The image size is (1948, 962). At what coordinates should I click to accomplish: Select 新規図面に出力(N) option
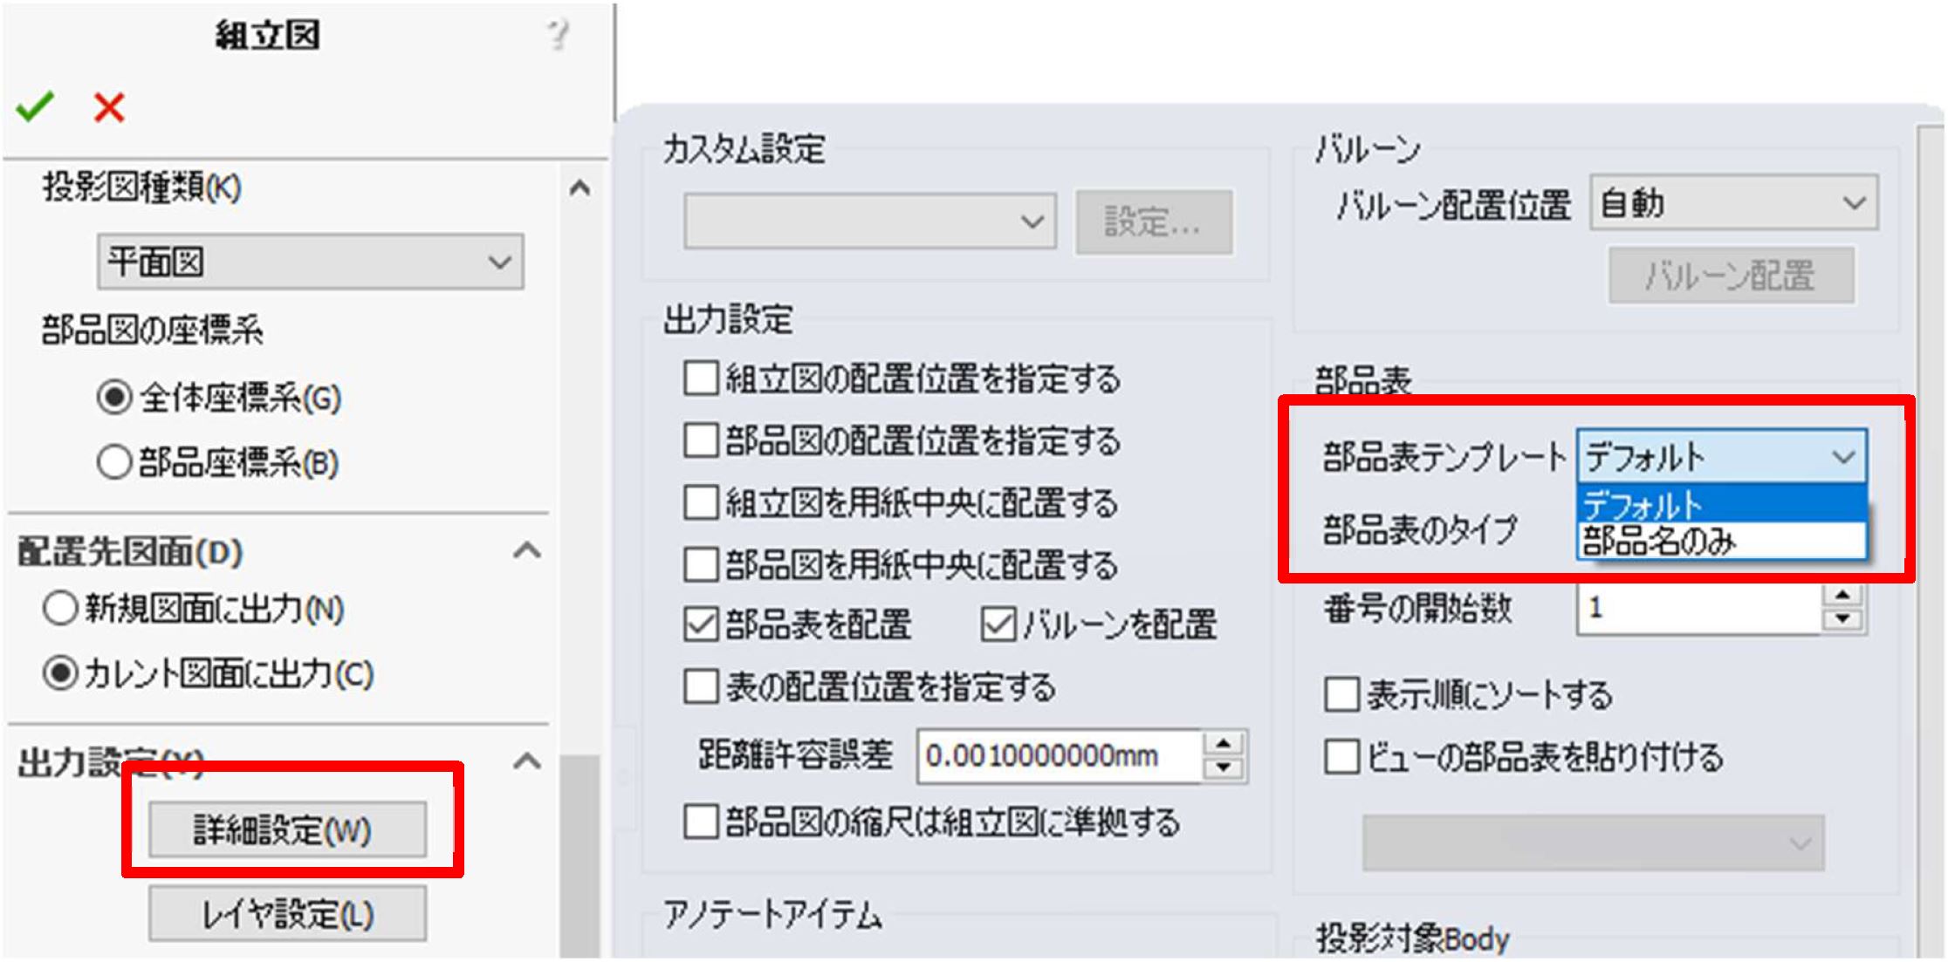pyautogui.click(x=60, y=609)
